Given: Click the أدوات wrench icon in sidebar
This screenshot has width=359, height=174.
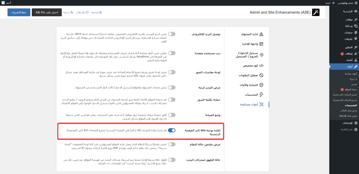Looking at the screenshot, I should 355,67.
